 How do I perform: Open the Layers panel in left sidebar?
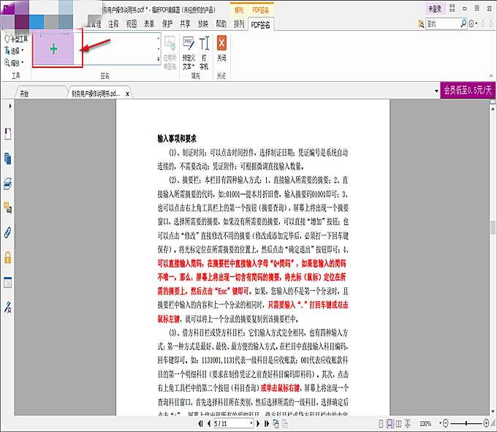[8, 183]
